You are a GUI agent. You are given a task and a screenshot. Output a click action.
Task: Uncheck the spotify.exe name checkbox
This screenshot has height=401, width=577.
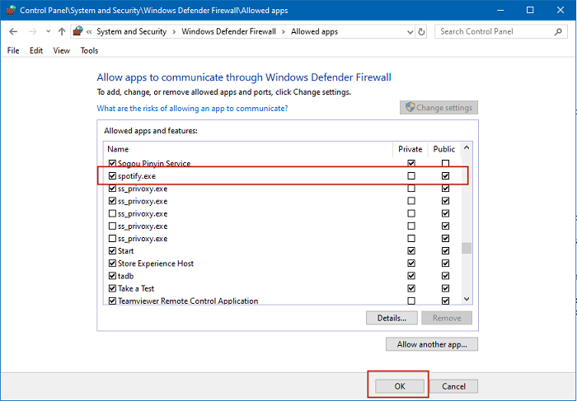(x=113, y=176)
